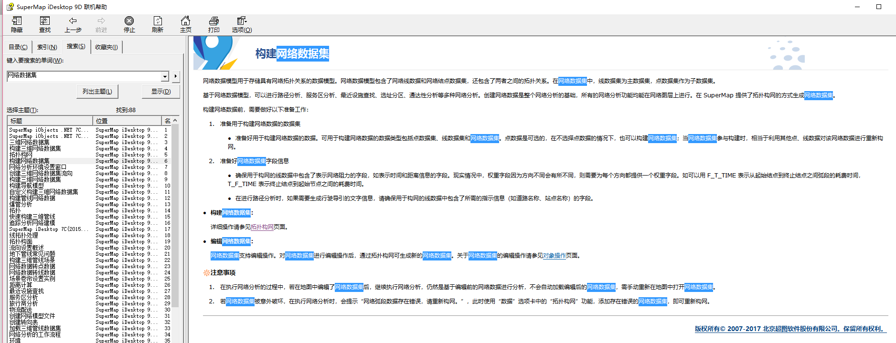Go to the 主页 (Home) icon
This screenshot has width=896, height=343.
click(x=186, y=24)
